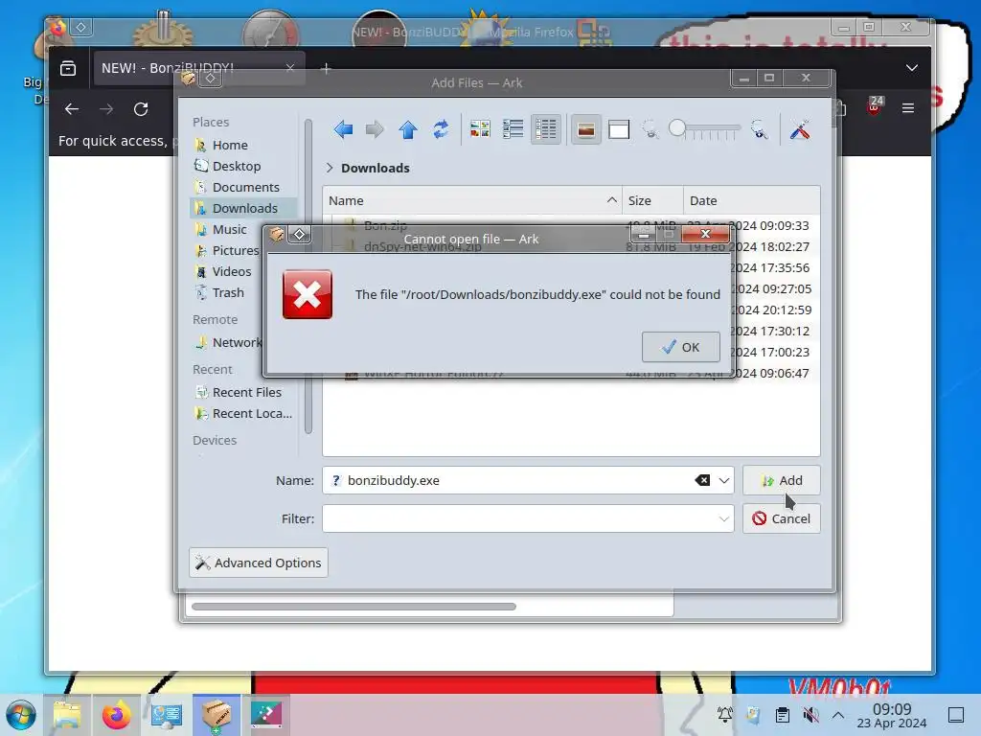Screen dimensions: 981x736
Task: Click OK in the Cannot open file dialog
Action: 681,347
